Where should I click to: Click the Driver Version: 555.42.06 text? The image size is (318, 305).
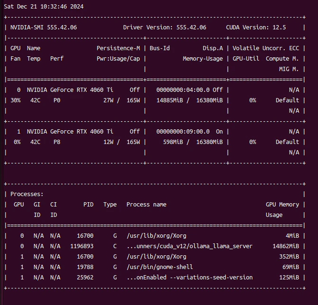tap(164, 27)
